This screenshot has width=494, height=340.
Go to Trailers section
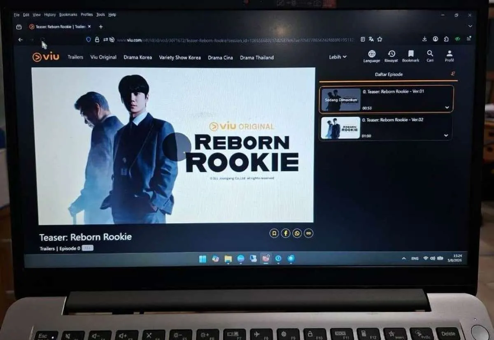click(x=75, y=57)
